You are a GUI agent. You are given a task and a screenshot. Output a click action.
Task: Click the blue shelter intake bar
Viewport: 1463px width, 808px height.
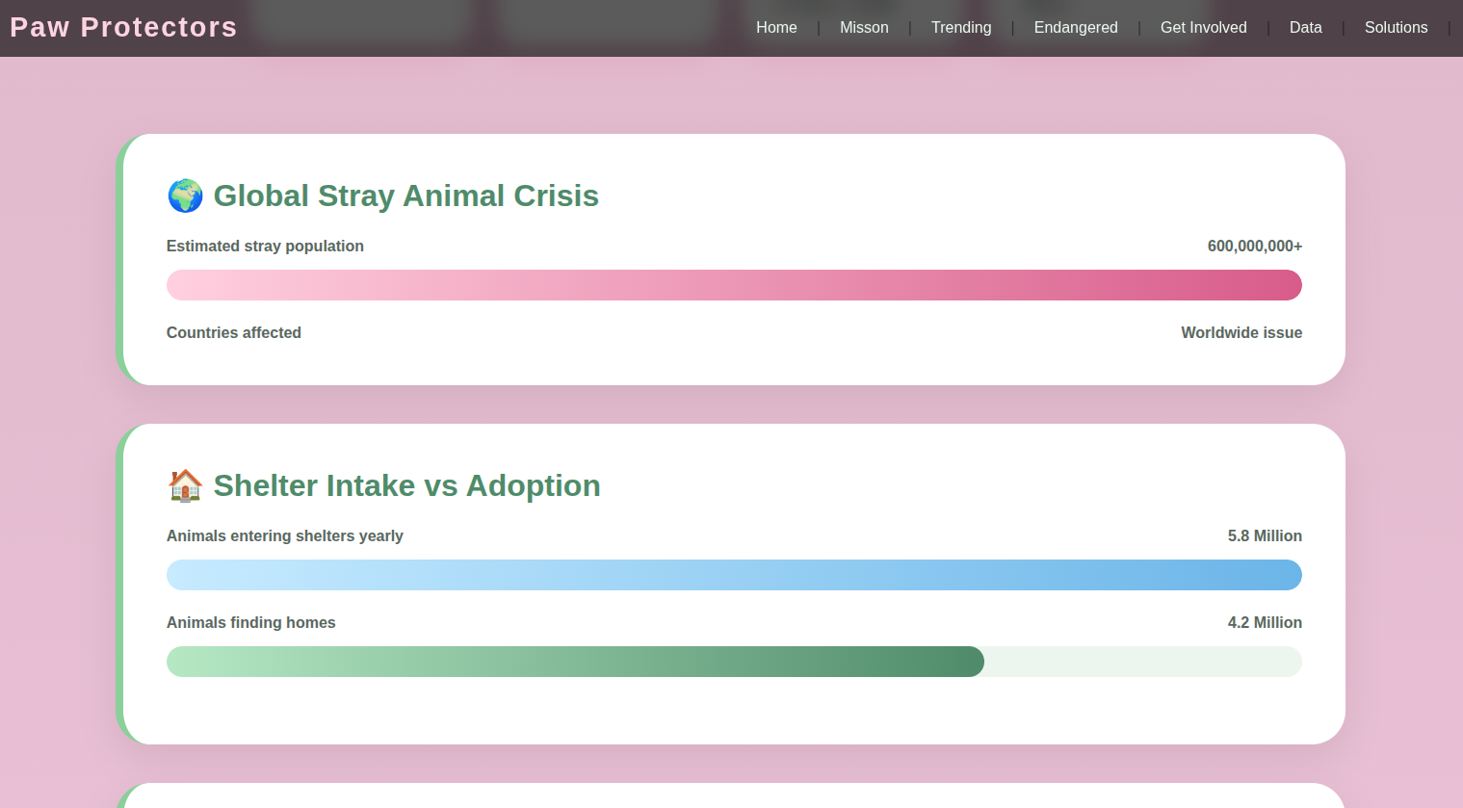pyautogui.click(x=734, y=575)
